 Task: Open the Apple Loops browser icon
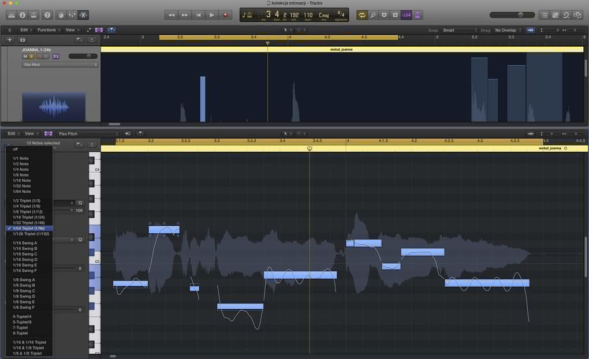566,15
